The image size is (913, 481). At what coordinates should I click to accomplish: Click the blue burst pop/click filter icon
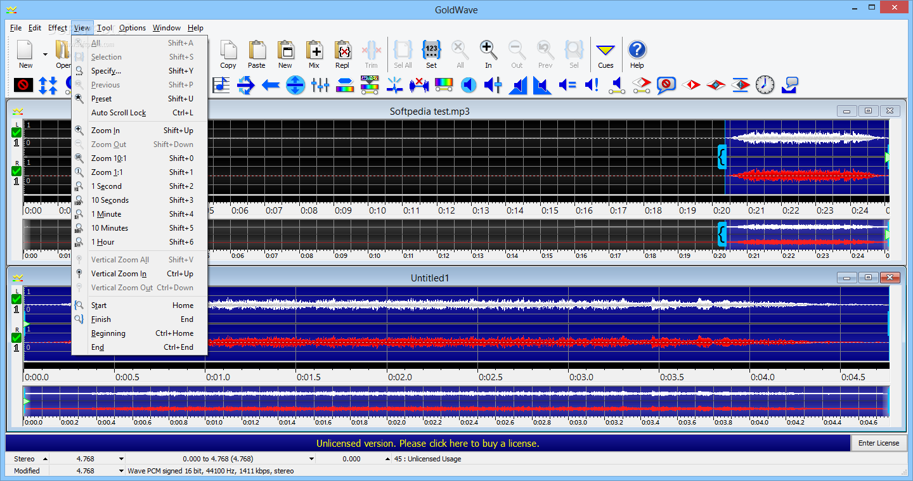[x=394, y=85]
